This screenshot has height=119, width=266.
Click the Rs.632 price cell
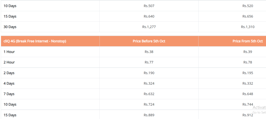(149, 94)
